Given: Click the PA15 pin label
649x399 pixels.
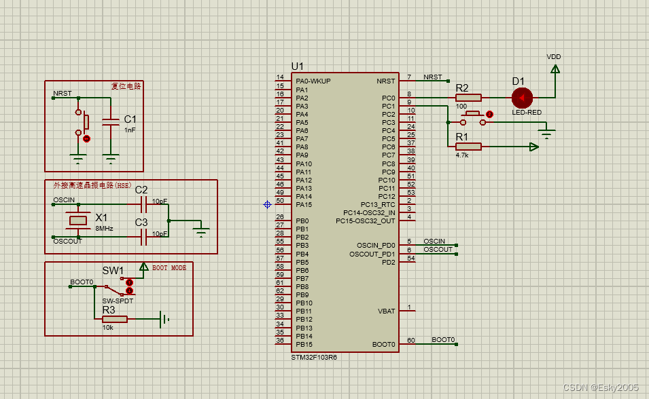Looking at the screenshot, I should (x=304, y=204).
